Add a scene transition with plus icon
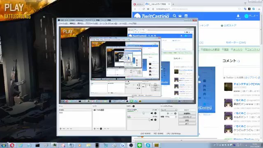This screenshot has height=148, width=263. pos(168,113)
